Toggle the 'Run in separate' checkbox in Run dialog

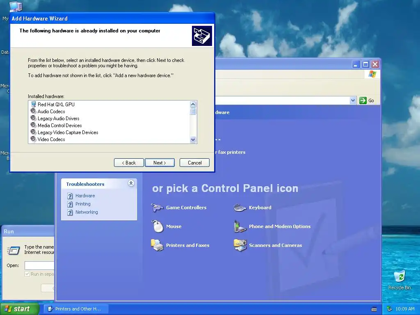[27, 274]
